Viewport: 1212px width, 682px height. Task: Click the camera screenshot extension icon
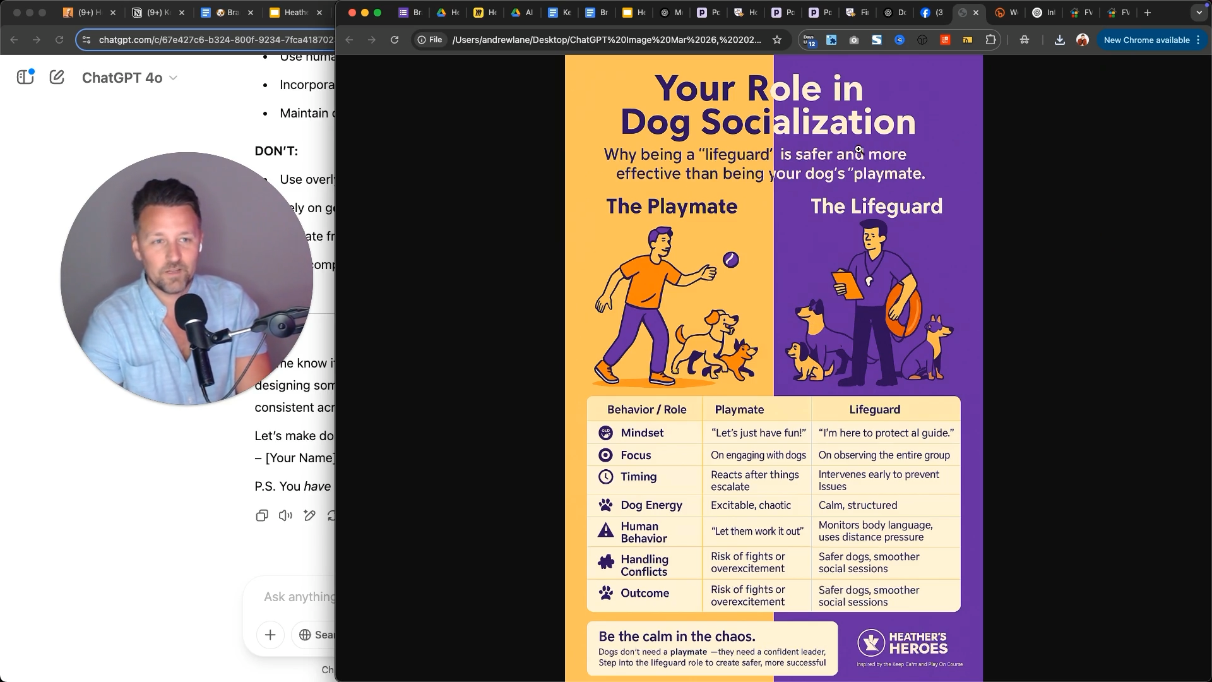tap(854, 40)
